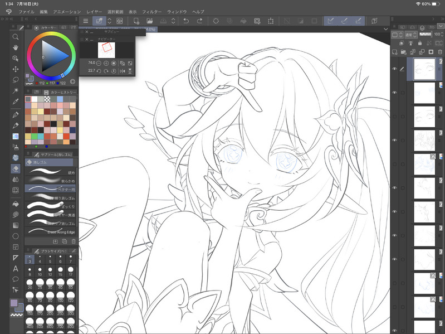Zoom out using Navigator minus icon
This screenshot has height=334, width=445.
coord(99,63)
